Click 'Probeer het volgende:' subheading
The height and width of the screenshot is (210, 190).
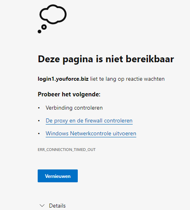[x=69, y=94]
